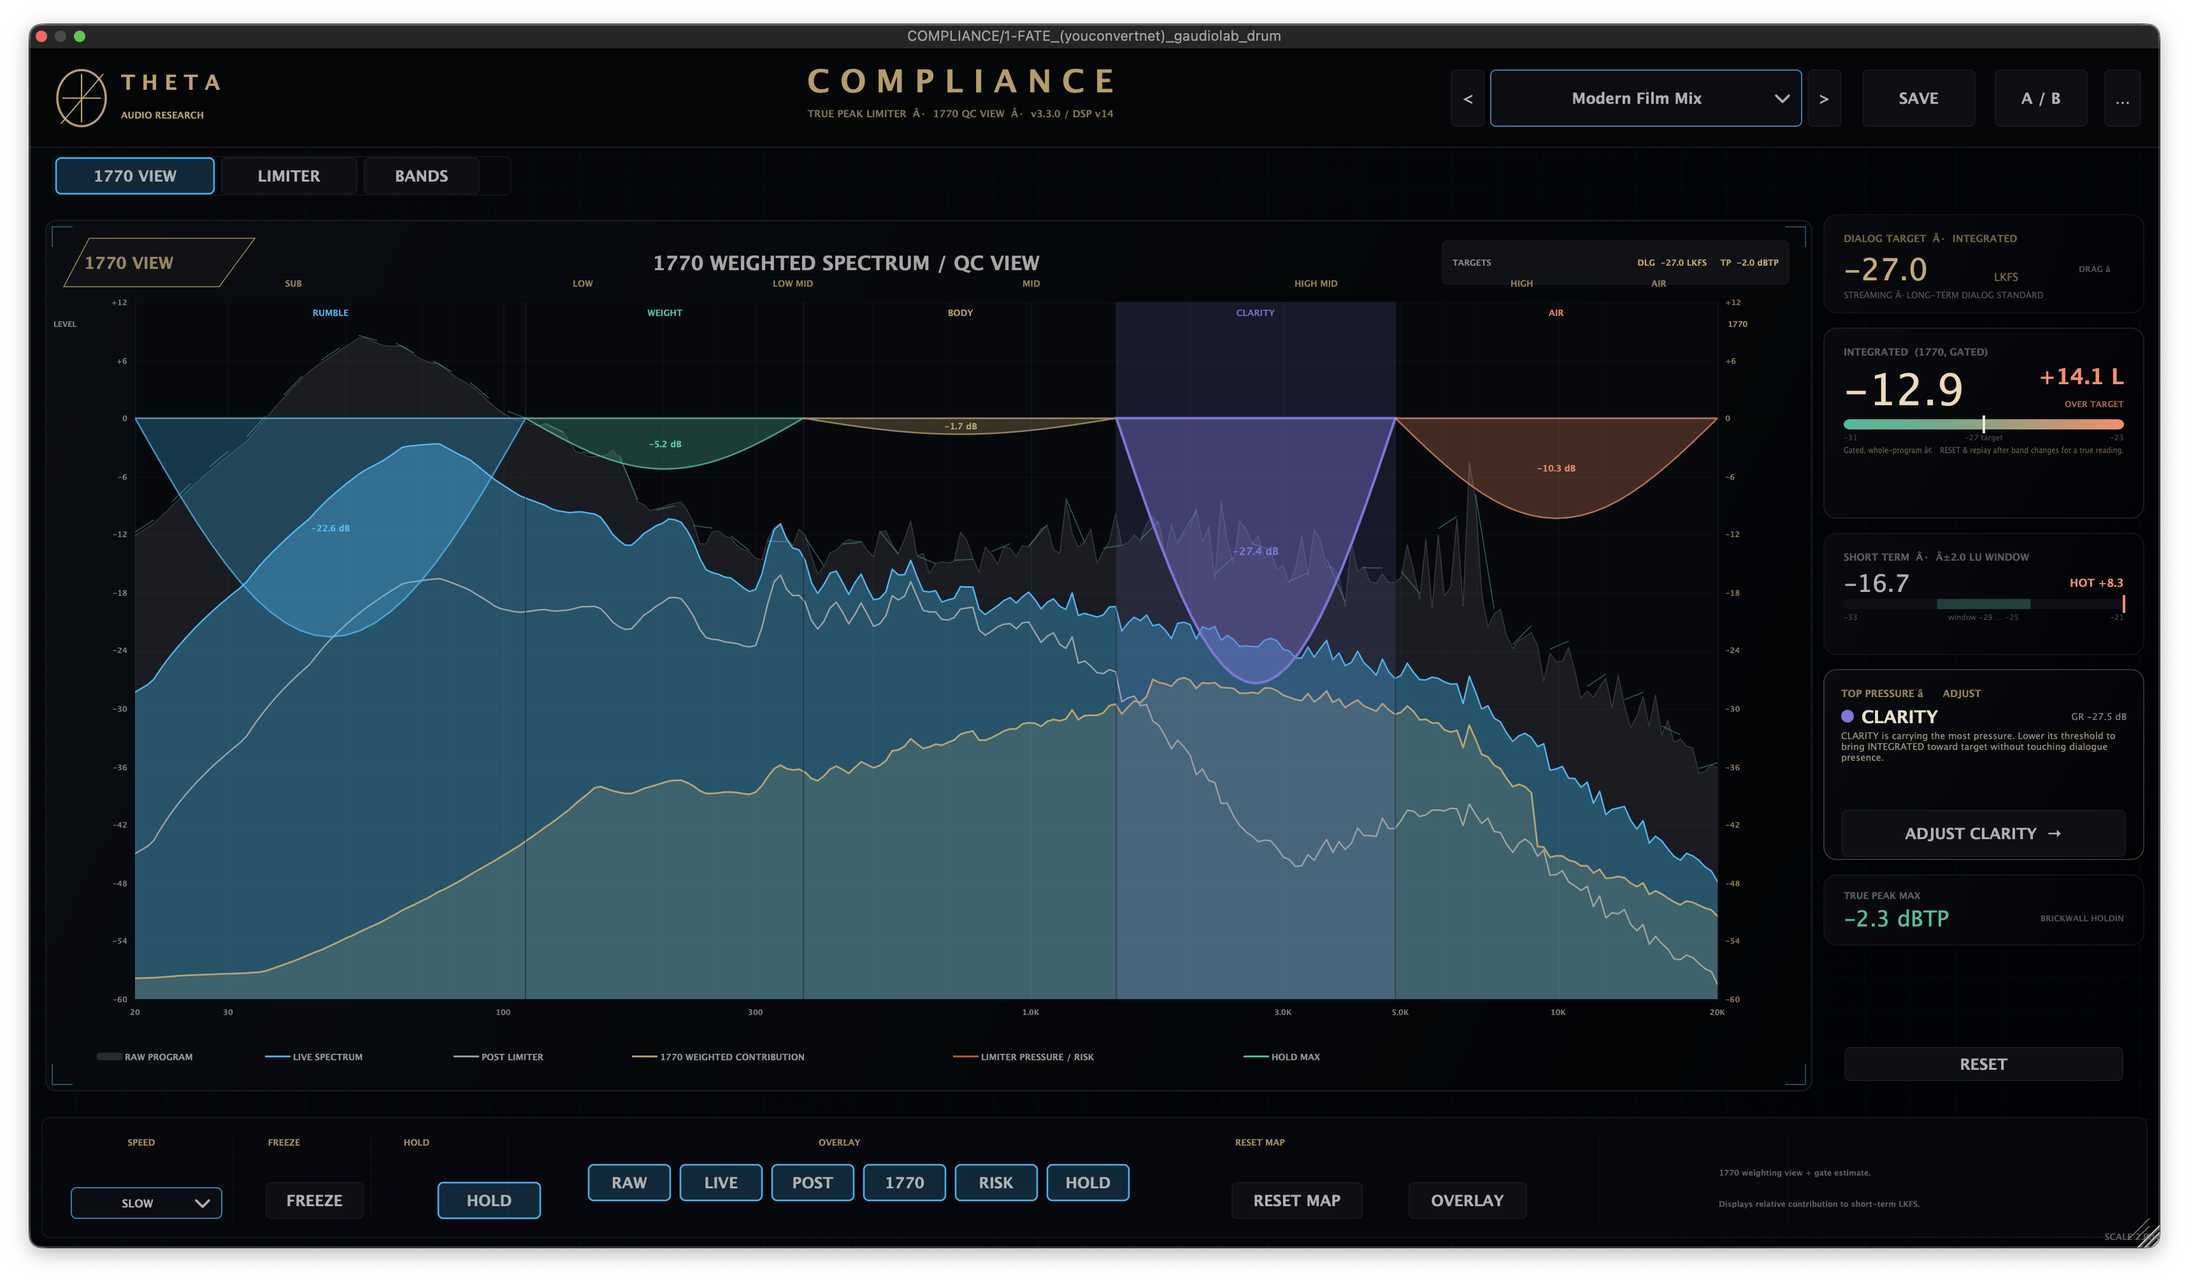Click the green zoom window button

click(80, 36)
